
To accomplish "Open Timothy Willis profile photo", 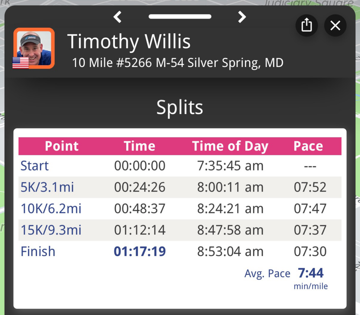I will tap(34, 48).
